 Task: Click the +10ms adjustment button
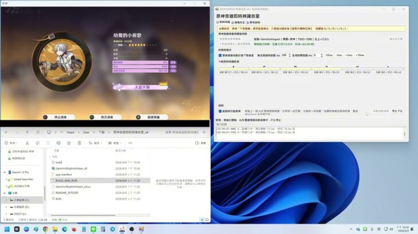click(x=360, y=55)
